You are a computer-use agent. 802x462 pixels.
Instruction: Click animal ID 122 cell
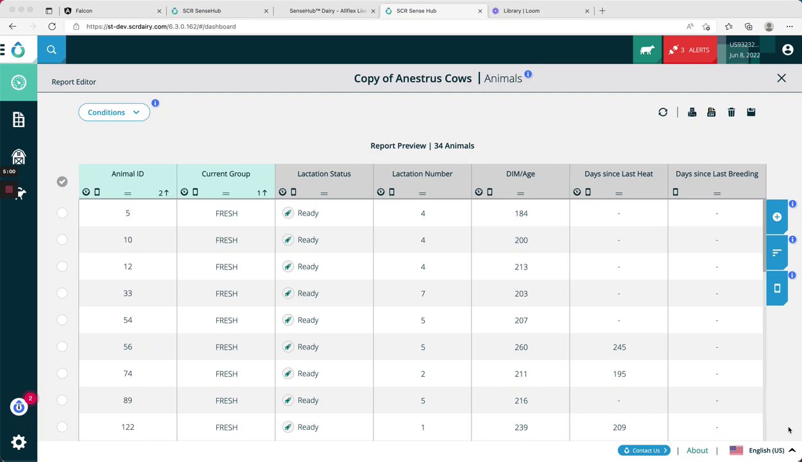(x=128, y=427)
